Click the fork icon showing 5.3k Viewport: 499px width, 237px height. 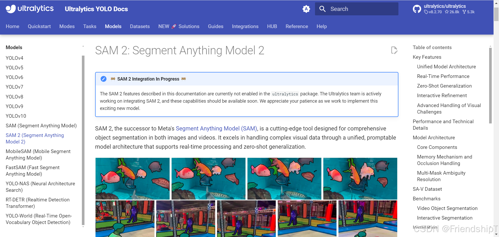464,12
